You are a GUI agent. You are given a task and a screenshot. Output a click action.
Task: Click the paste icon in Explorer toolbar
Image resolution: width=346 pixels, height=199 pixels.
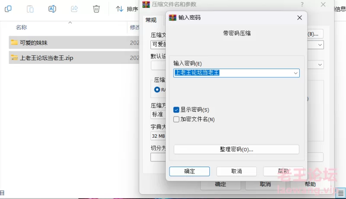coord(30,9)
